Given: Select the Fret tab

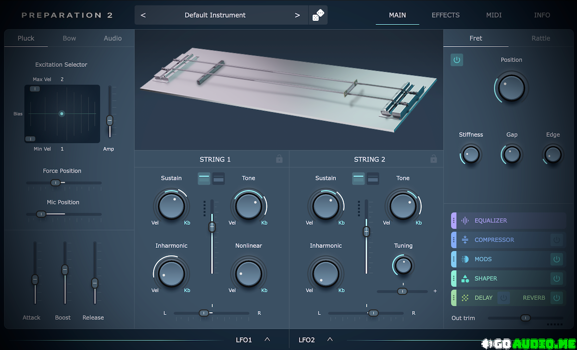Looking at the screenshot, I should tap(476, 38).
